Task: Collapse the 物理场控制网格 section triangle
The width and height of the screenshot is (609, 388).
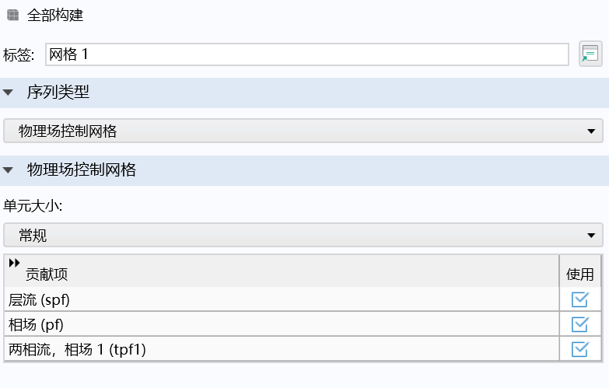Action: pos(9,170)
